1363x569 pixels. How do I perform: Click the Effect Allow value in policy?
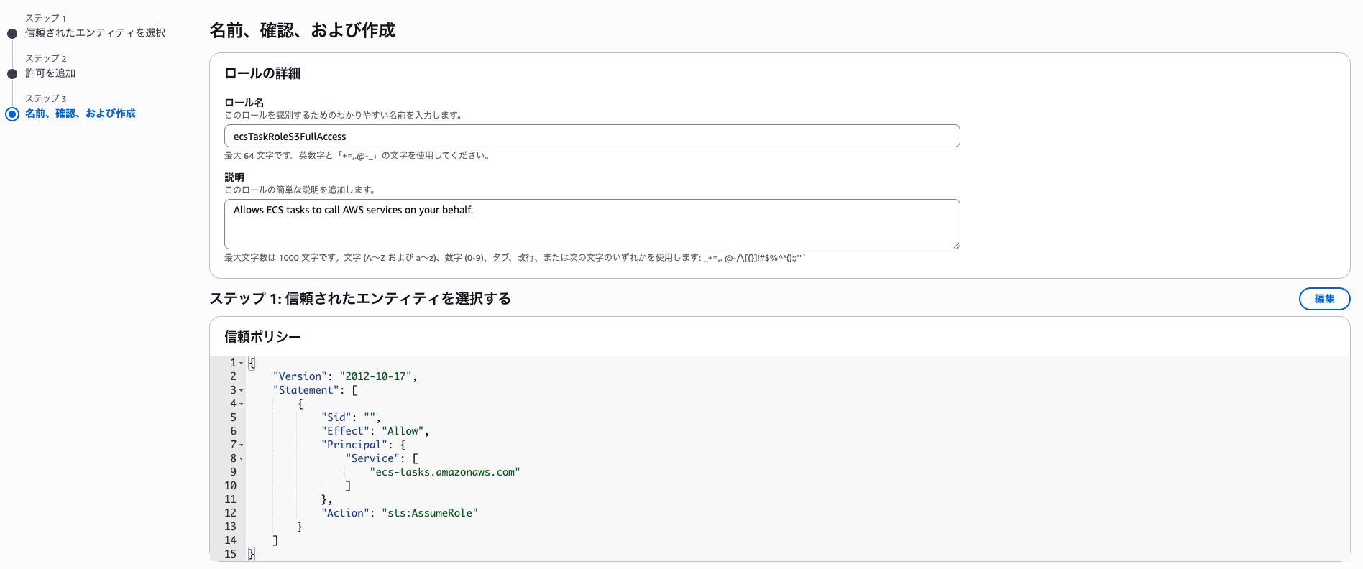click(404, 431)
